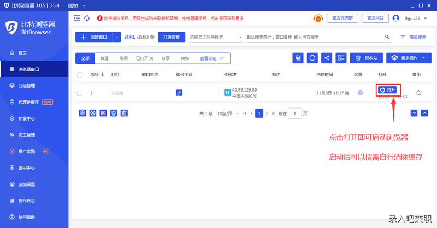Image resolution: width=437 pixels, height=228 pixels.
Task: Select the 自建 tab
Action: 104,58
